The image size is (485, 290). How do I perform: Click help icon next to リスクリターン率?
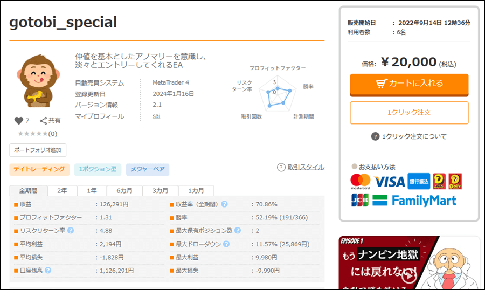tap(71, 231)
